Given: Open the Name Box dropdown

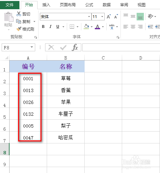Looking at the screenshot, I should pyautogui.click(x=32, y=47).
